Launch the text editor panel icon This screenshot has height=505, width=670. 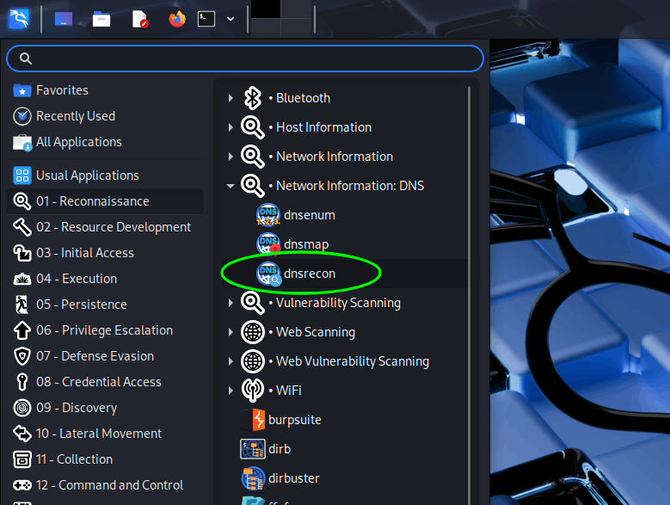point(139,19)
